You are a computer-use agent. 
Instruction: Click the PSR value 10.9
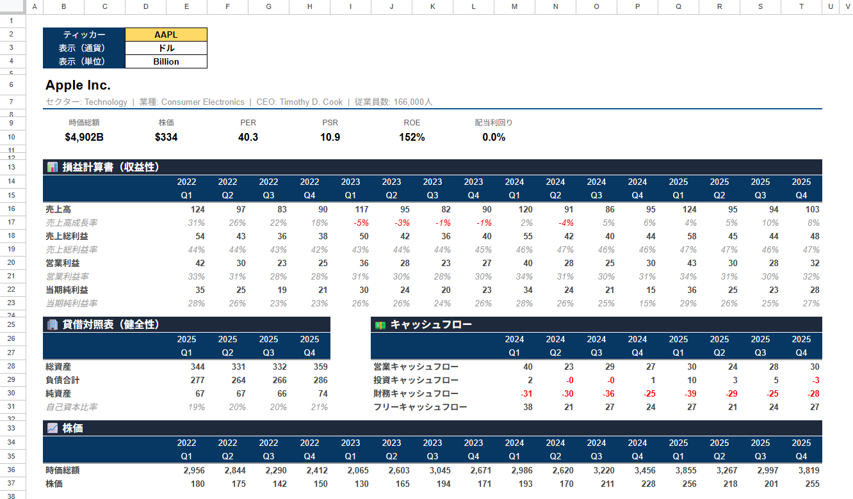330,137
